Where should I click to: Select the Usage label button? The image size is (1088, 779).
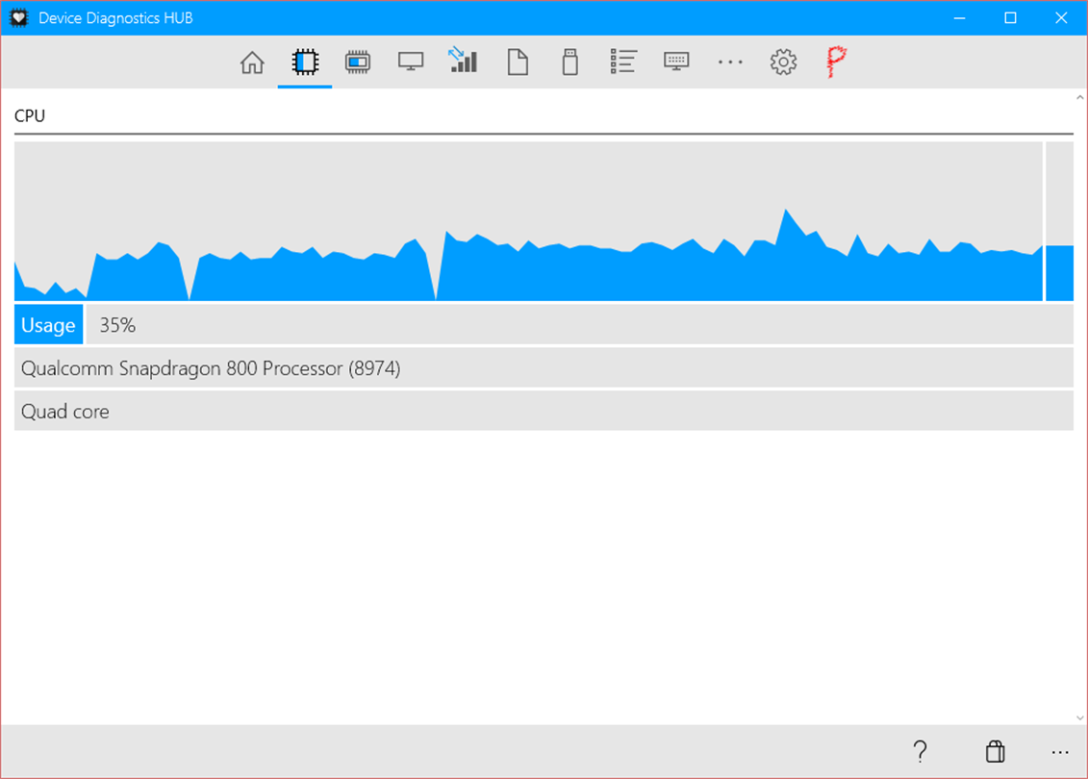(48, 325)
